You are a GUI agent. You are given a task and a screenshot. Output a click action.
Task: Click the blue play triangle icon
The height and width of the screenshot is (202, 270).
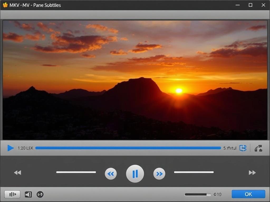tap(11, 148)
